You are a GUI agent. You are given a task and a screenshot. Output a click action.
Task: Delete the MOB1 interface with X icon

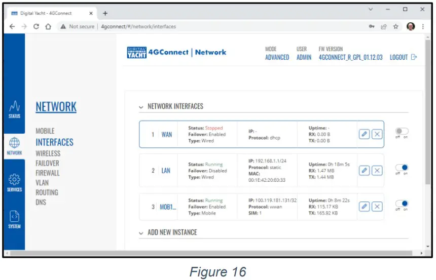377,207
